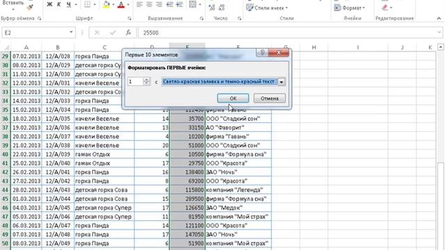Open Шрифт group dialog launcher
Screen dimensions: 445x250
tap(129, 19)
